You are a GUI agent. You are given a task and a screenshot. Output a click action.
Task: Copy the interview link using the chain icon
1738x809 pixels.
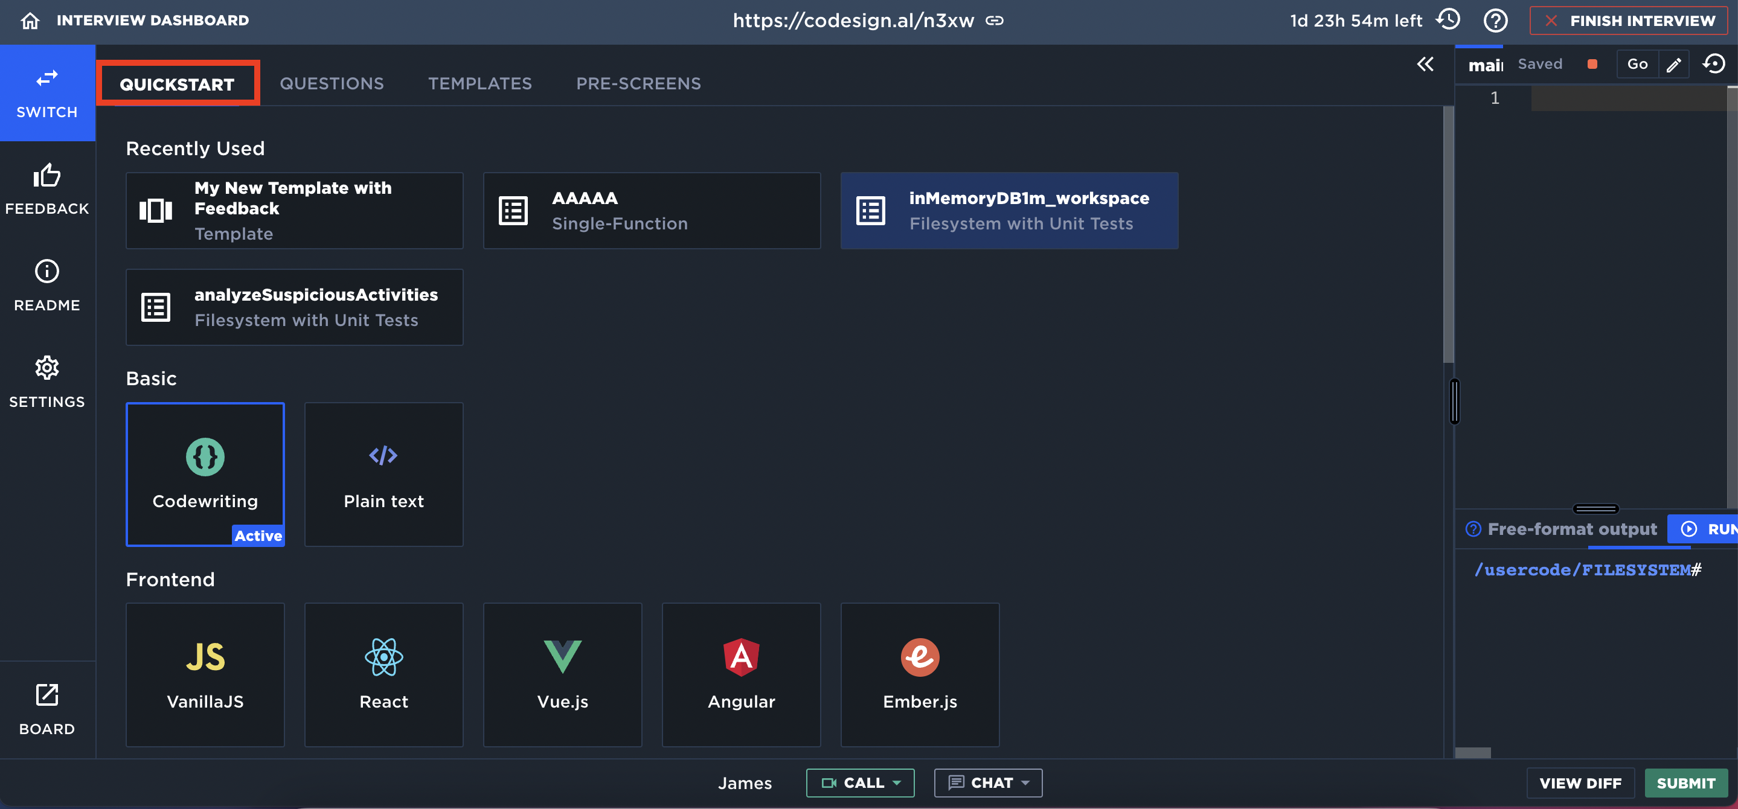995,21
